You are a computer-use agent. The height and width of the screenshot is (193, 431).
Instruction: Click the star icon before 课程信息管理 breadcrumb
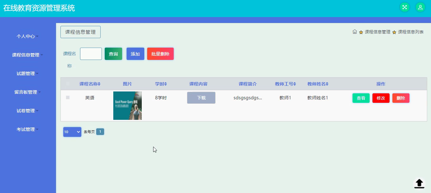[x=361, y=32]
